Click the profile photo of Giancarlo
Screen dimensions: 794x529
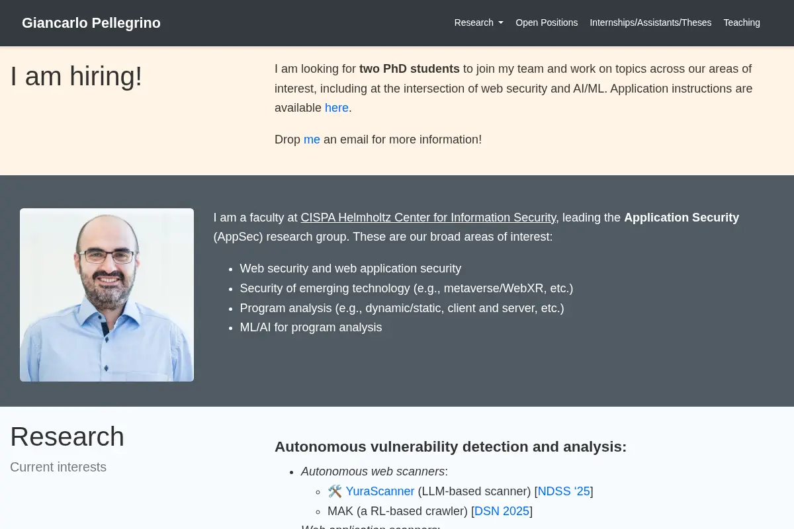click(107, 295)
